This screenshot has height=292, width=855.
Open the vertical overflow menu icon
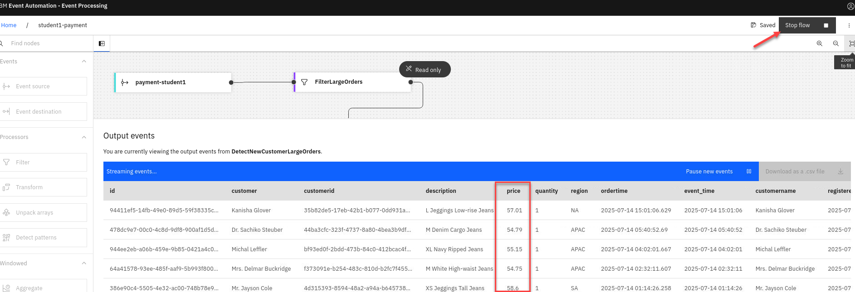tap(849, 25)
